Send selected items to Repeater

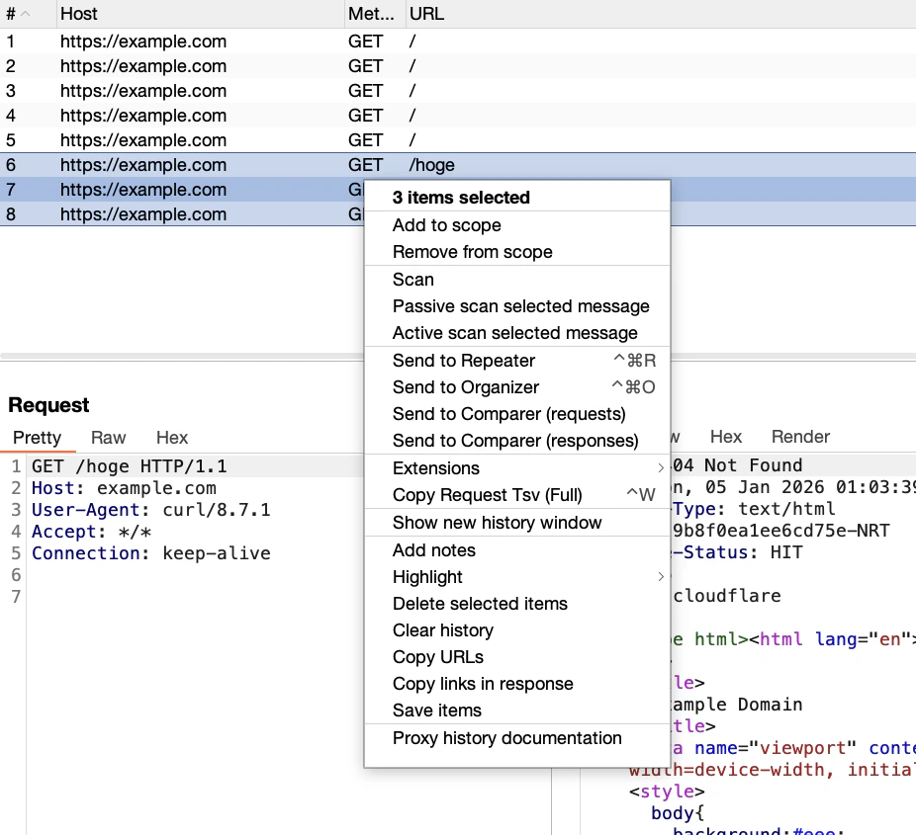pyautogui.click(x=517, y=361)
